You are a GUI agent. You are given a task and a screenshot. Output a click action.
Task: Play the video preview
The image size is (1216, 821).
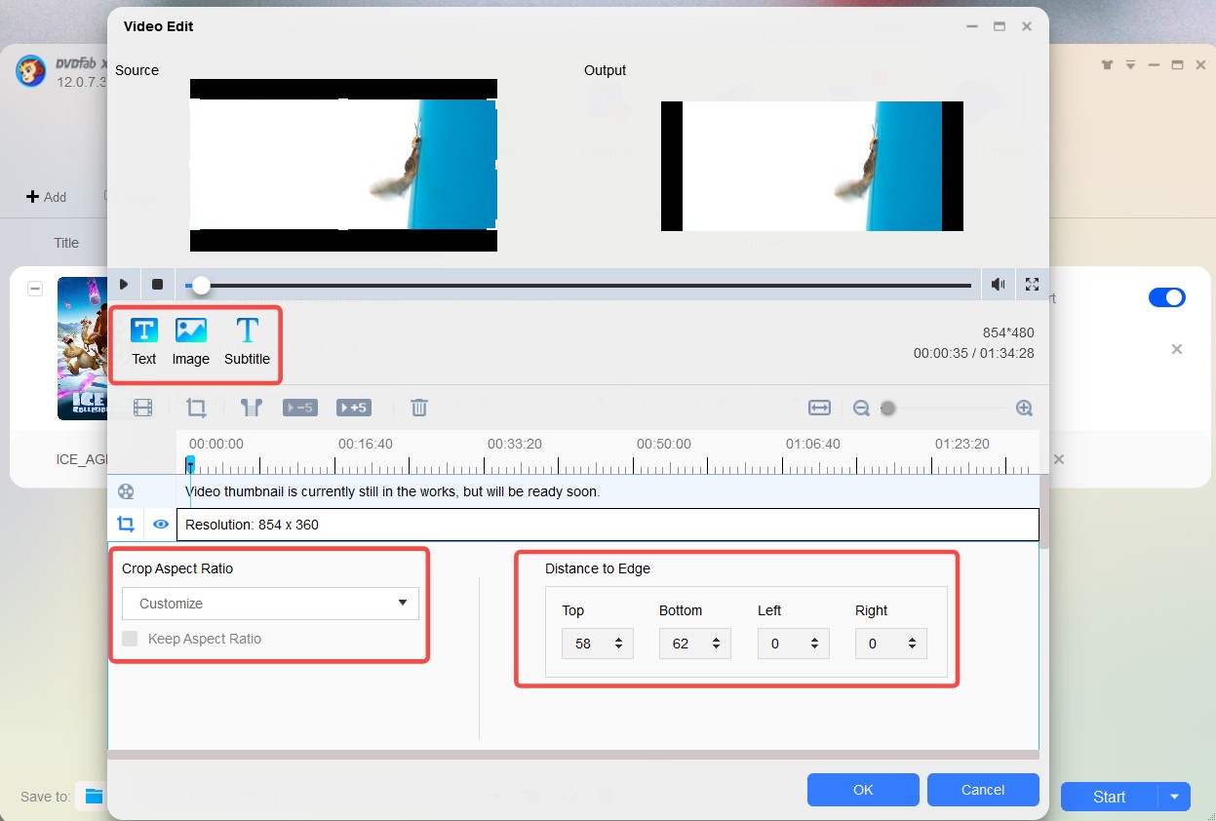124,285
